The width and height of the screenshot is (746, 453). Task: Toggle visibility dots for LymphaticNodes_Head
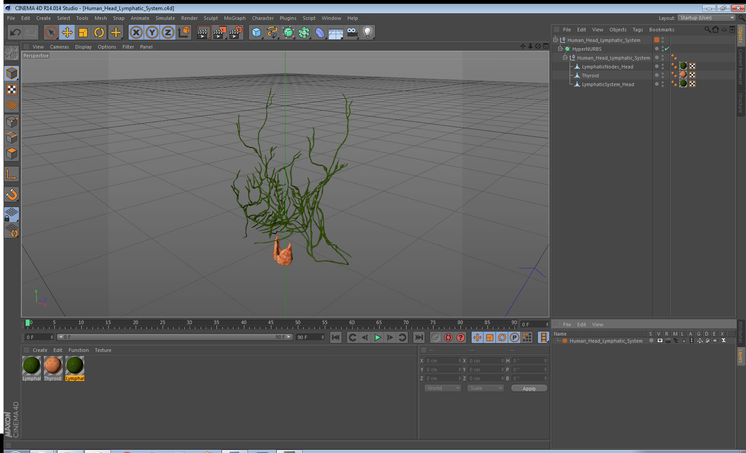click(662, 66)
